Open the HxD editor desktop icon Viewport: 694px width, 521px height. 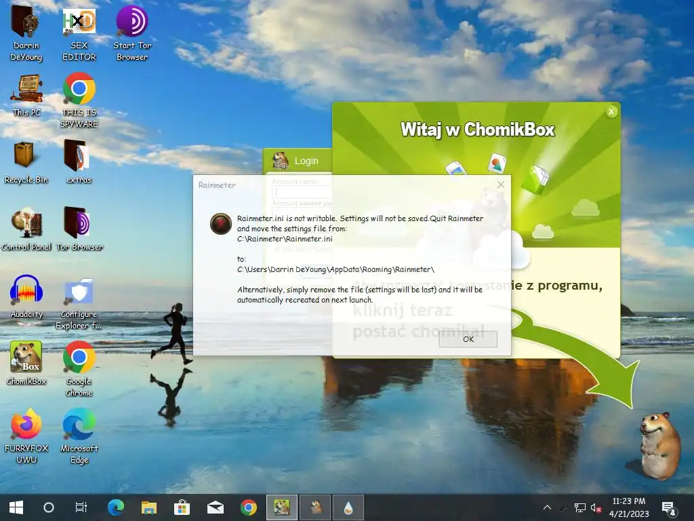click(79, 33)
